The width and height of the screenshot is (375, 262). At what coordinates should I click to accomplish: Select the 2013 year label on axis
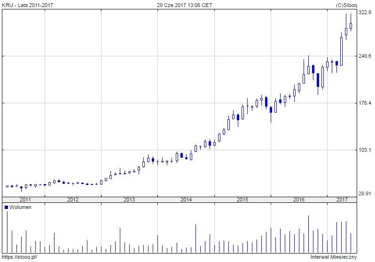(x=129, y=200)
